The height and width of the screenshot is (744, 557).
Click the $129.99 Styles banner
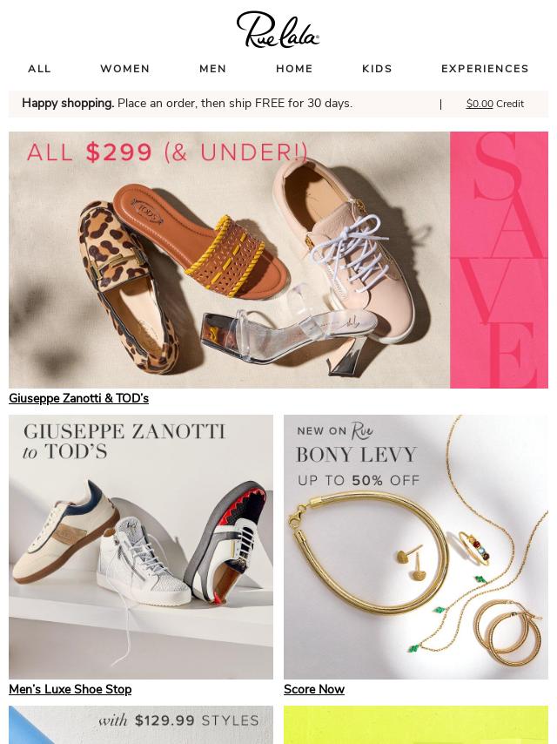(x=141, y=725)
